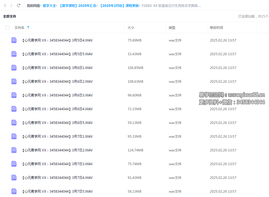Go to 我的网盘 breadcrumb
The image size is (269, 197).
(33, 5)
